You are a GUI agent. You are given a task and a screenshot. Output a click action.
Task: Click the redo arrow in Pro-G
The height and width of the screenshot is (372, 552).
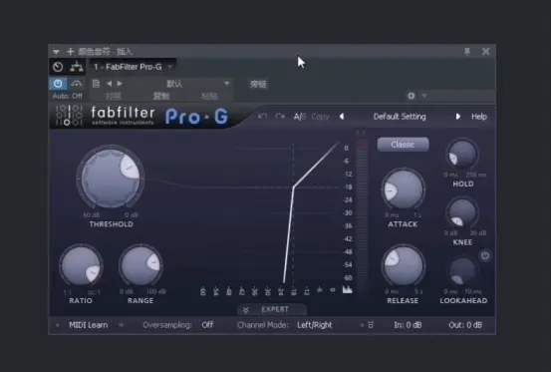tap(280, 117)
